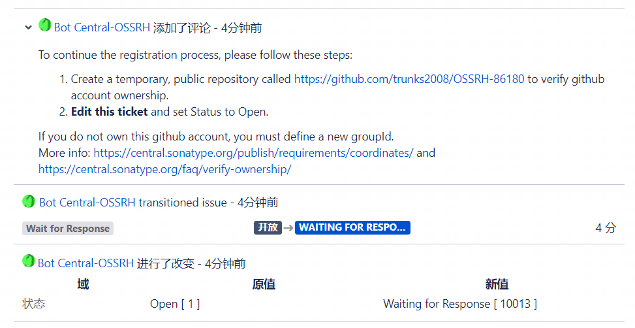This screenshot has height=328, width=635.
Task: Click the avatar beside the transitioned issue entry
Action: (x=28, y=201)
